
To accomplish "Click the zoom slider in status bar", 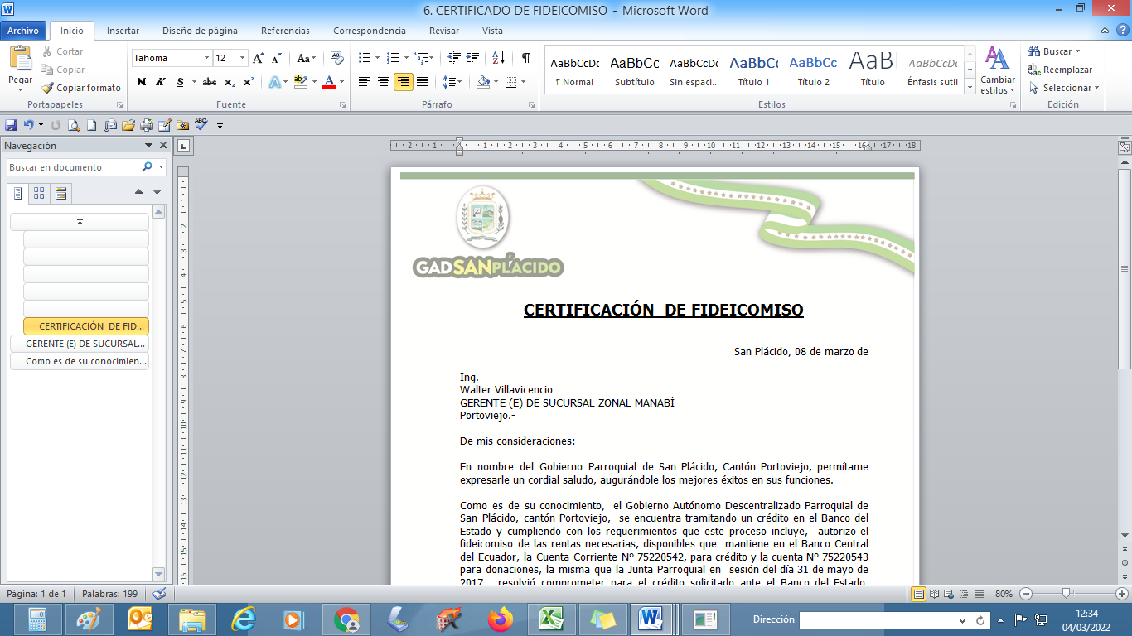I will pos(1067,593).
